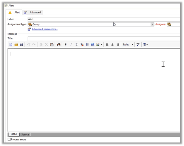Run the spell check icon
This screenshot has height=146, width=184.
pyautogui.click(x=138, y=44)
